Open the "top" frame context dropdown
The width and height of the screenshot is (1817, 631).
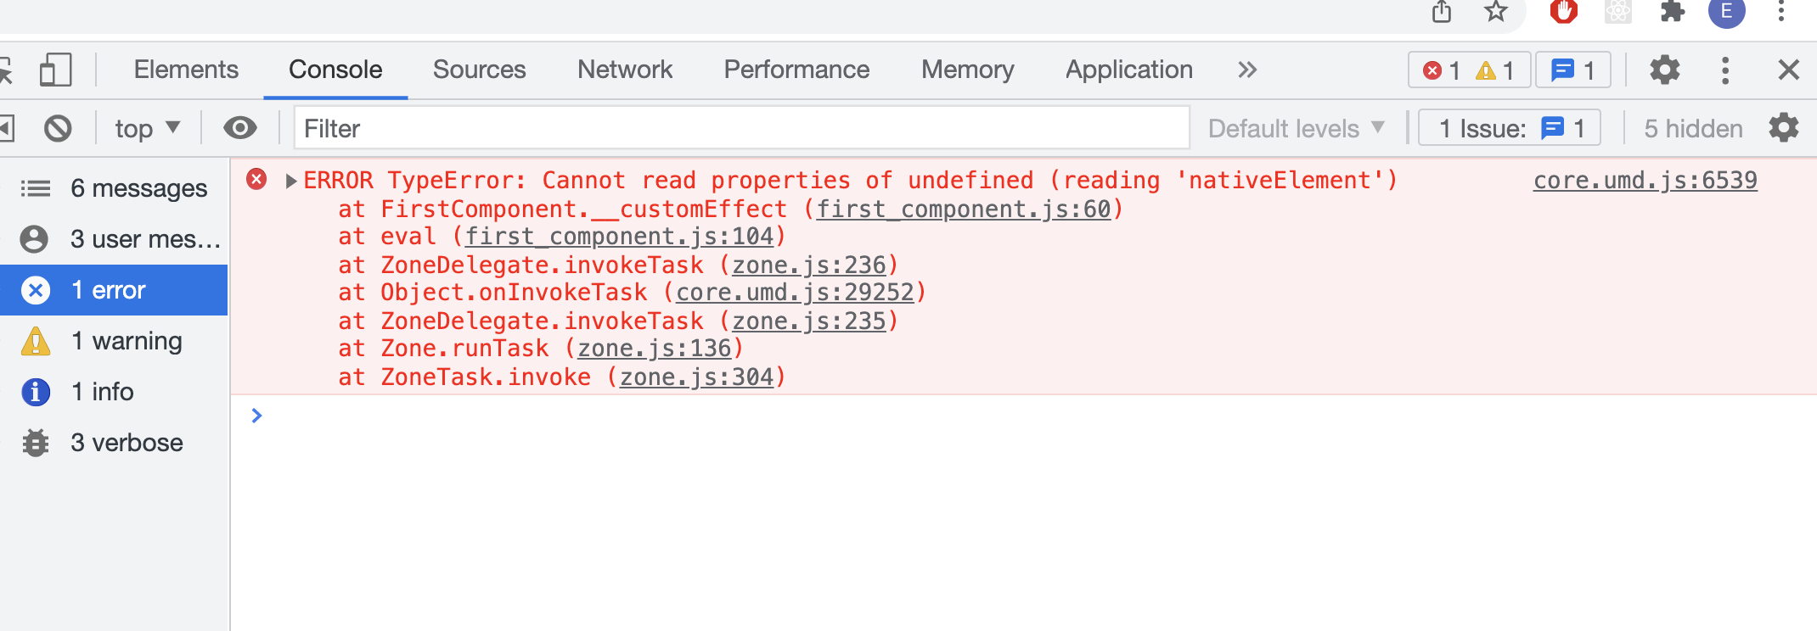pyautogui.click(x=146, y=128)
